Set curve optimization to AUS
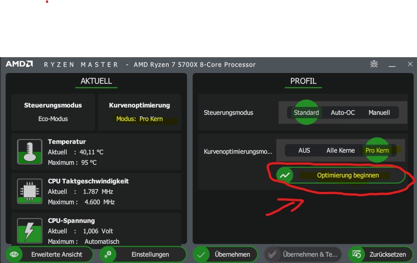This screenshot has height=263, width=417. click(304, 151)
